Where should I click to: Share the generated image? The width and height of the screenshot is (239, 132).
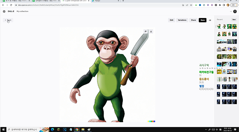(193, 20)
